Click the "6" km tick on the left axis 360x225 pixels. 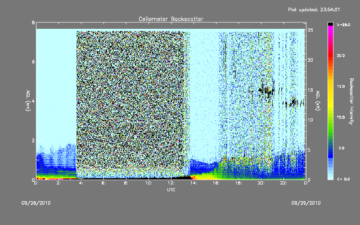click(33, 62)
